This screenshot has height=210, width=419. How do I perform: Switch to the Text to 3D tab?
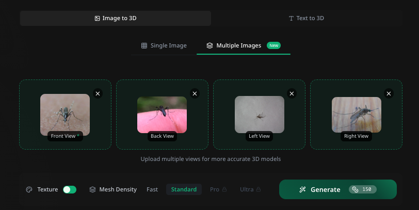307,18
